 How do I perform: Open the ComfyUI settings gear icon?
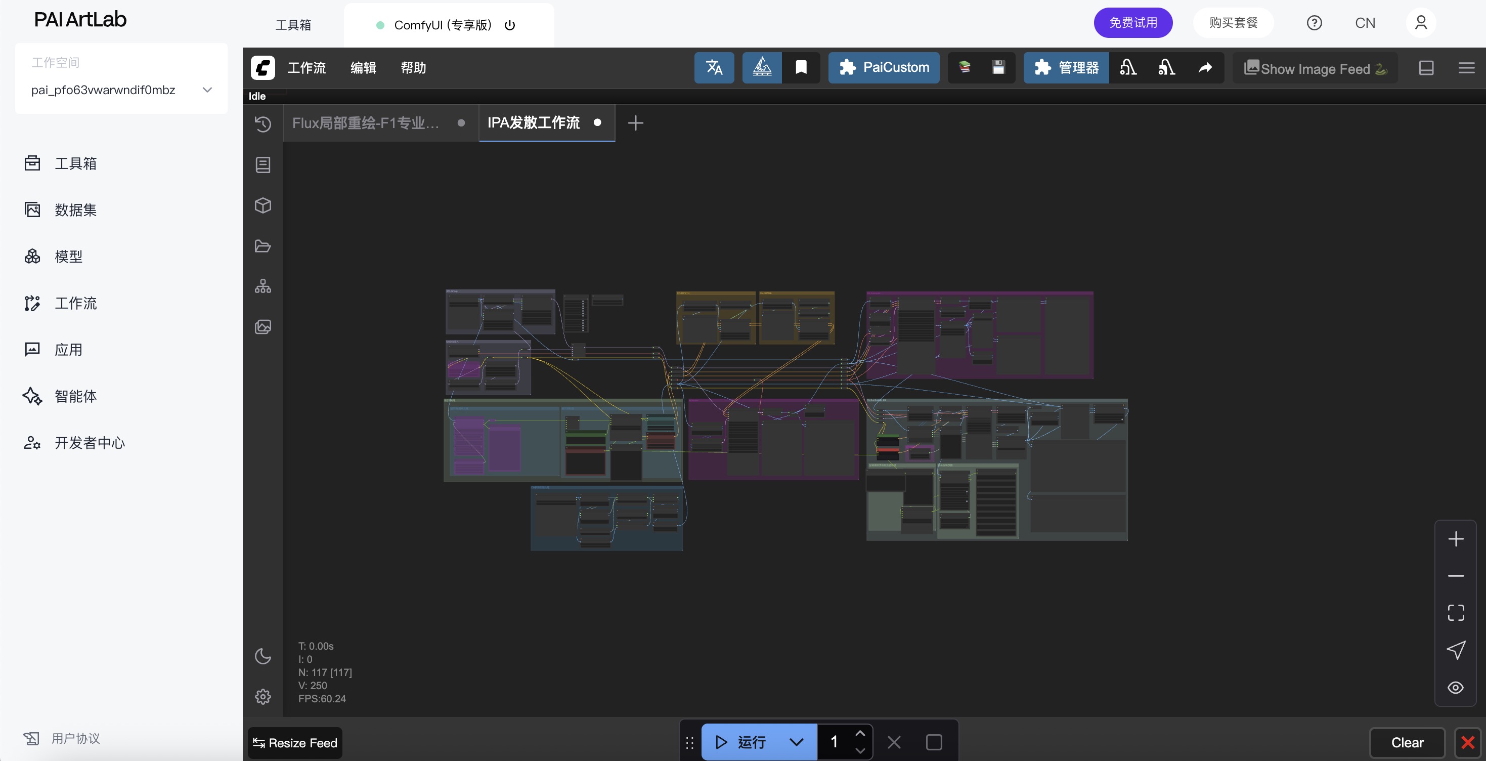[263, 696]
